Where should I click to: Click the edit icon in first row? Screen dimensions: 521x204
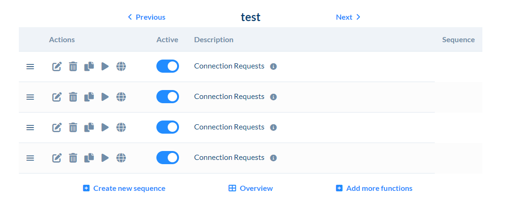[x=57, y=67]
